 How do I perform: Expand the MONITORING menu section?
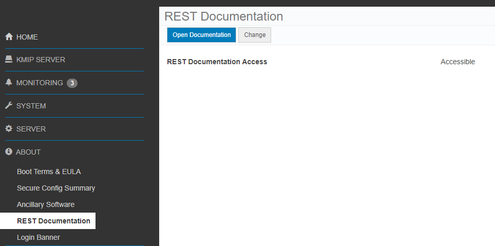(40, 83)
